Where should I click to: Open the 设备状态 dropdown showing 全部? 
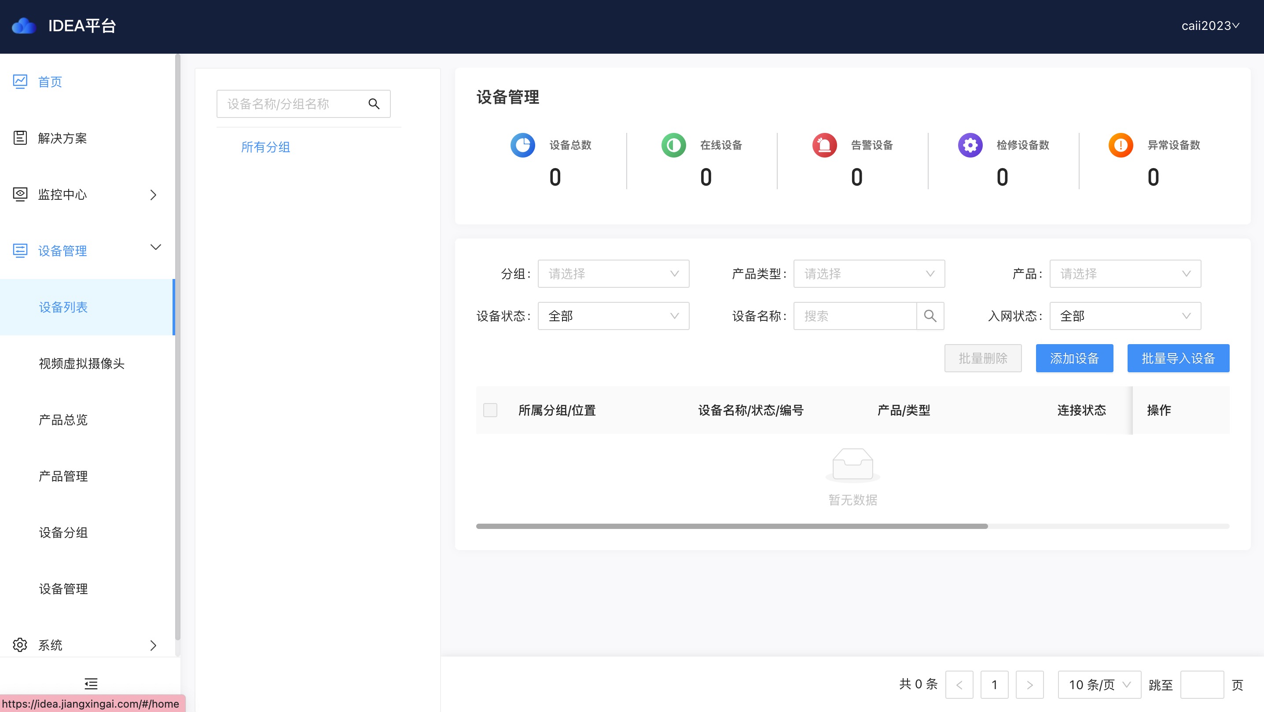pyautogui.click(x=614, y=316)
